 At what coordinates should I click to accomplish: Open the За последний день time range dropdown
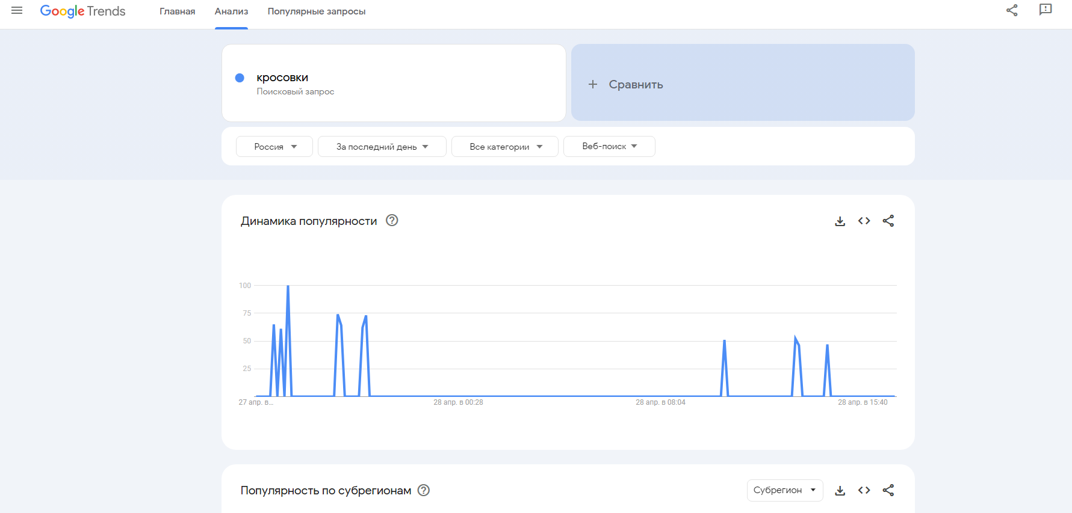pyautogui.click(x=382, y=146)
